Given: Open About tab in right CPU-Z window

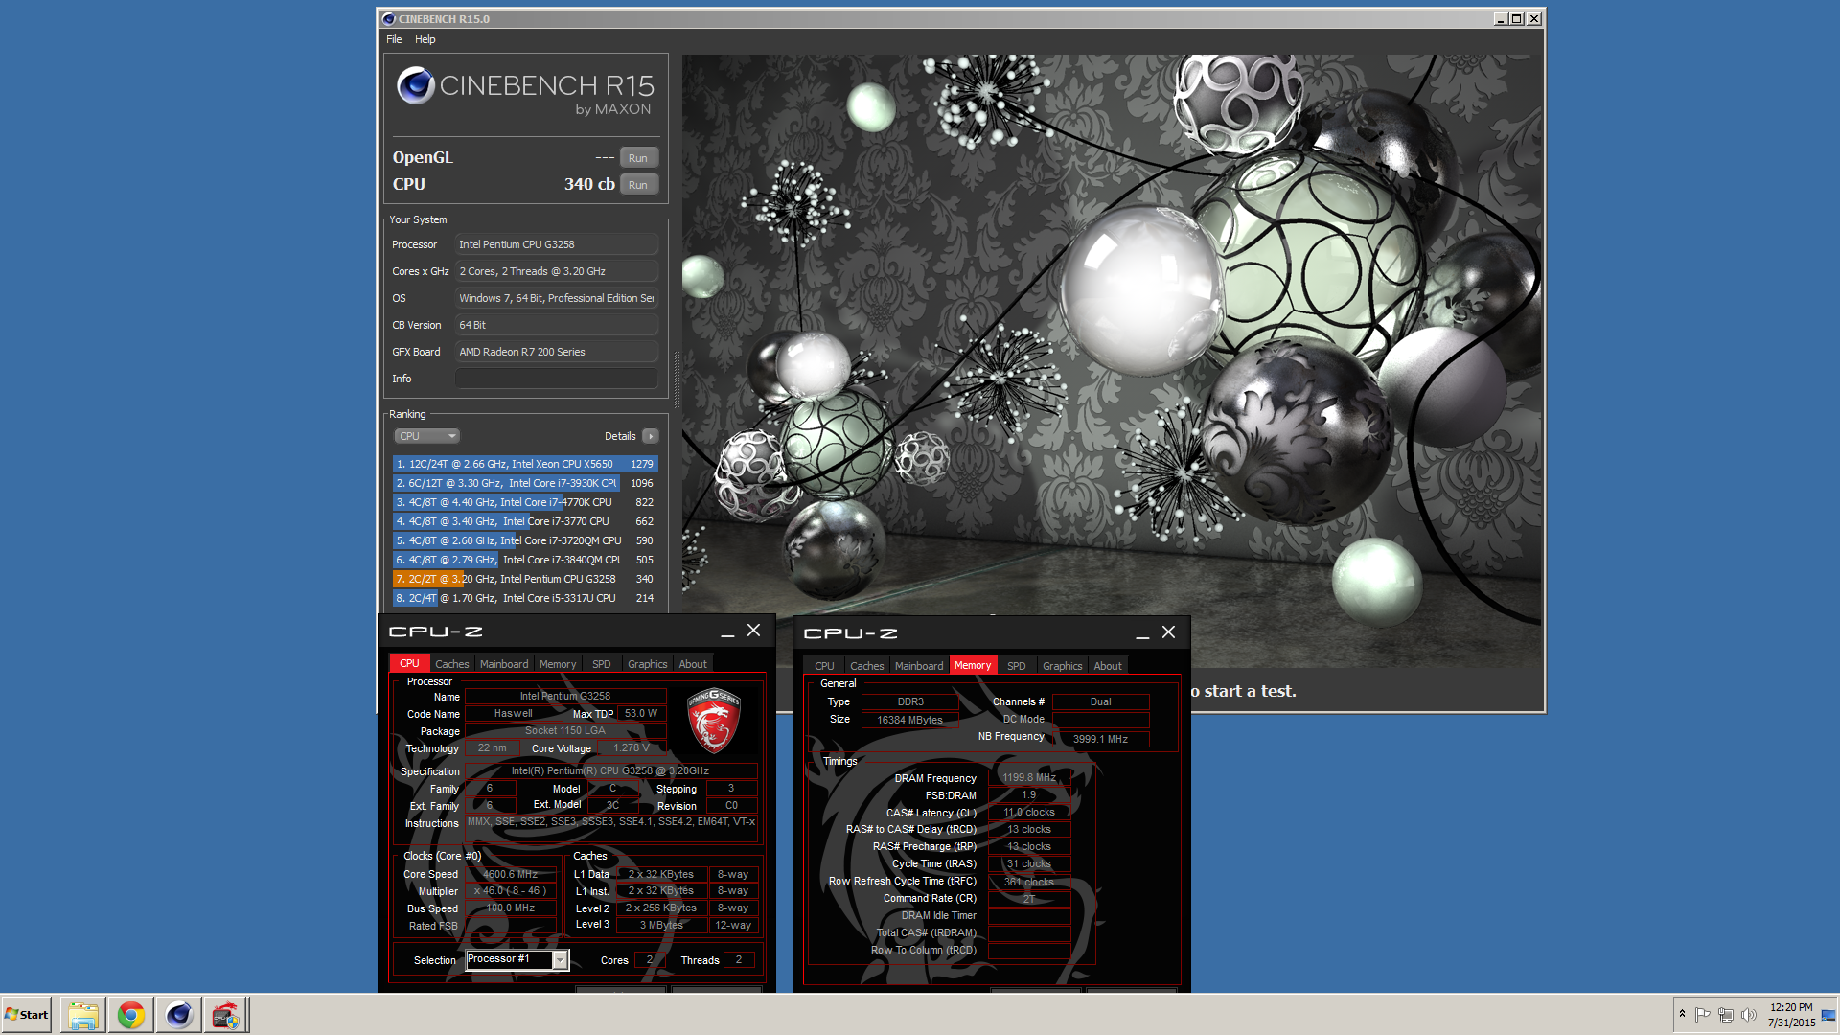Looking at the screenshot, I should tap(1108, 666).
